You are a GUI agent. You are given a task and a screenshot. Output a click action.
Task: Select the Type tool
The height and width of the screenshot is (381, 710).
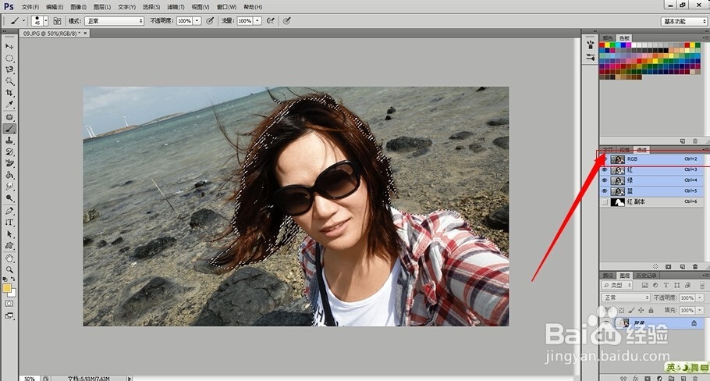coord(9,223)
